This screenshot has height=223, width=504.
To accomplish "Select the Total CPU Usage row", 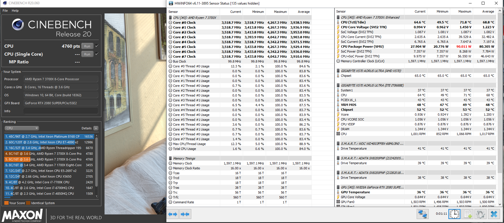I will [239, 149].
